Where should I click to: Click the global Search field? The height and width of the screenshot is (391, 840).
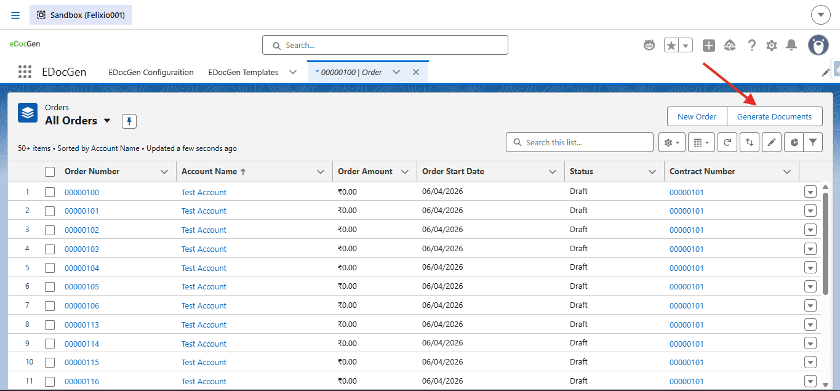[385, 45]
